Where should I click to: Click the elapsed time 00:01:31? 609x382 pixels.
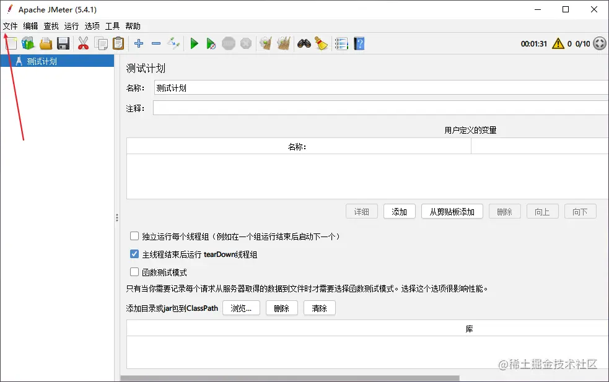533,44
